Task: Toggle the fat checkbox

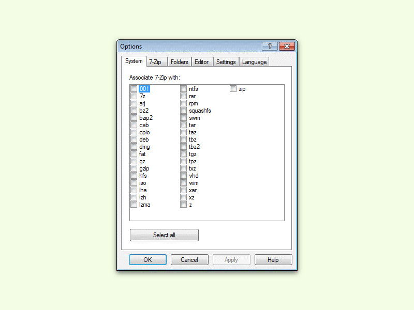Action: [134, 154]
